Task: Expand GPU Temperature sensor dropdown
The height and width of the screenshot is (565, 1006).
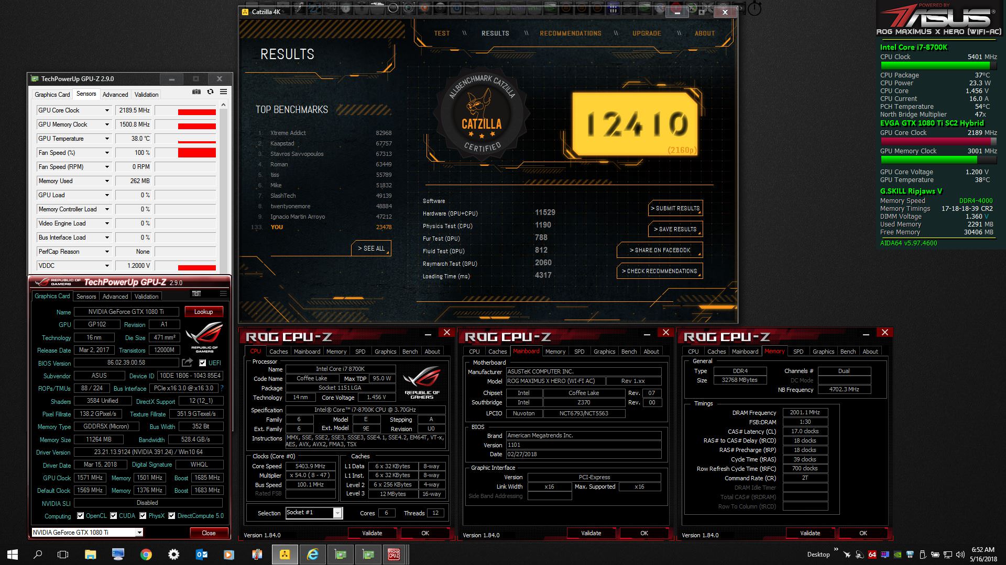Action: point(107,139)
